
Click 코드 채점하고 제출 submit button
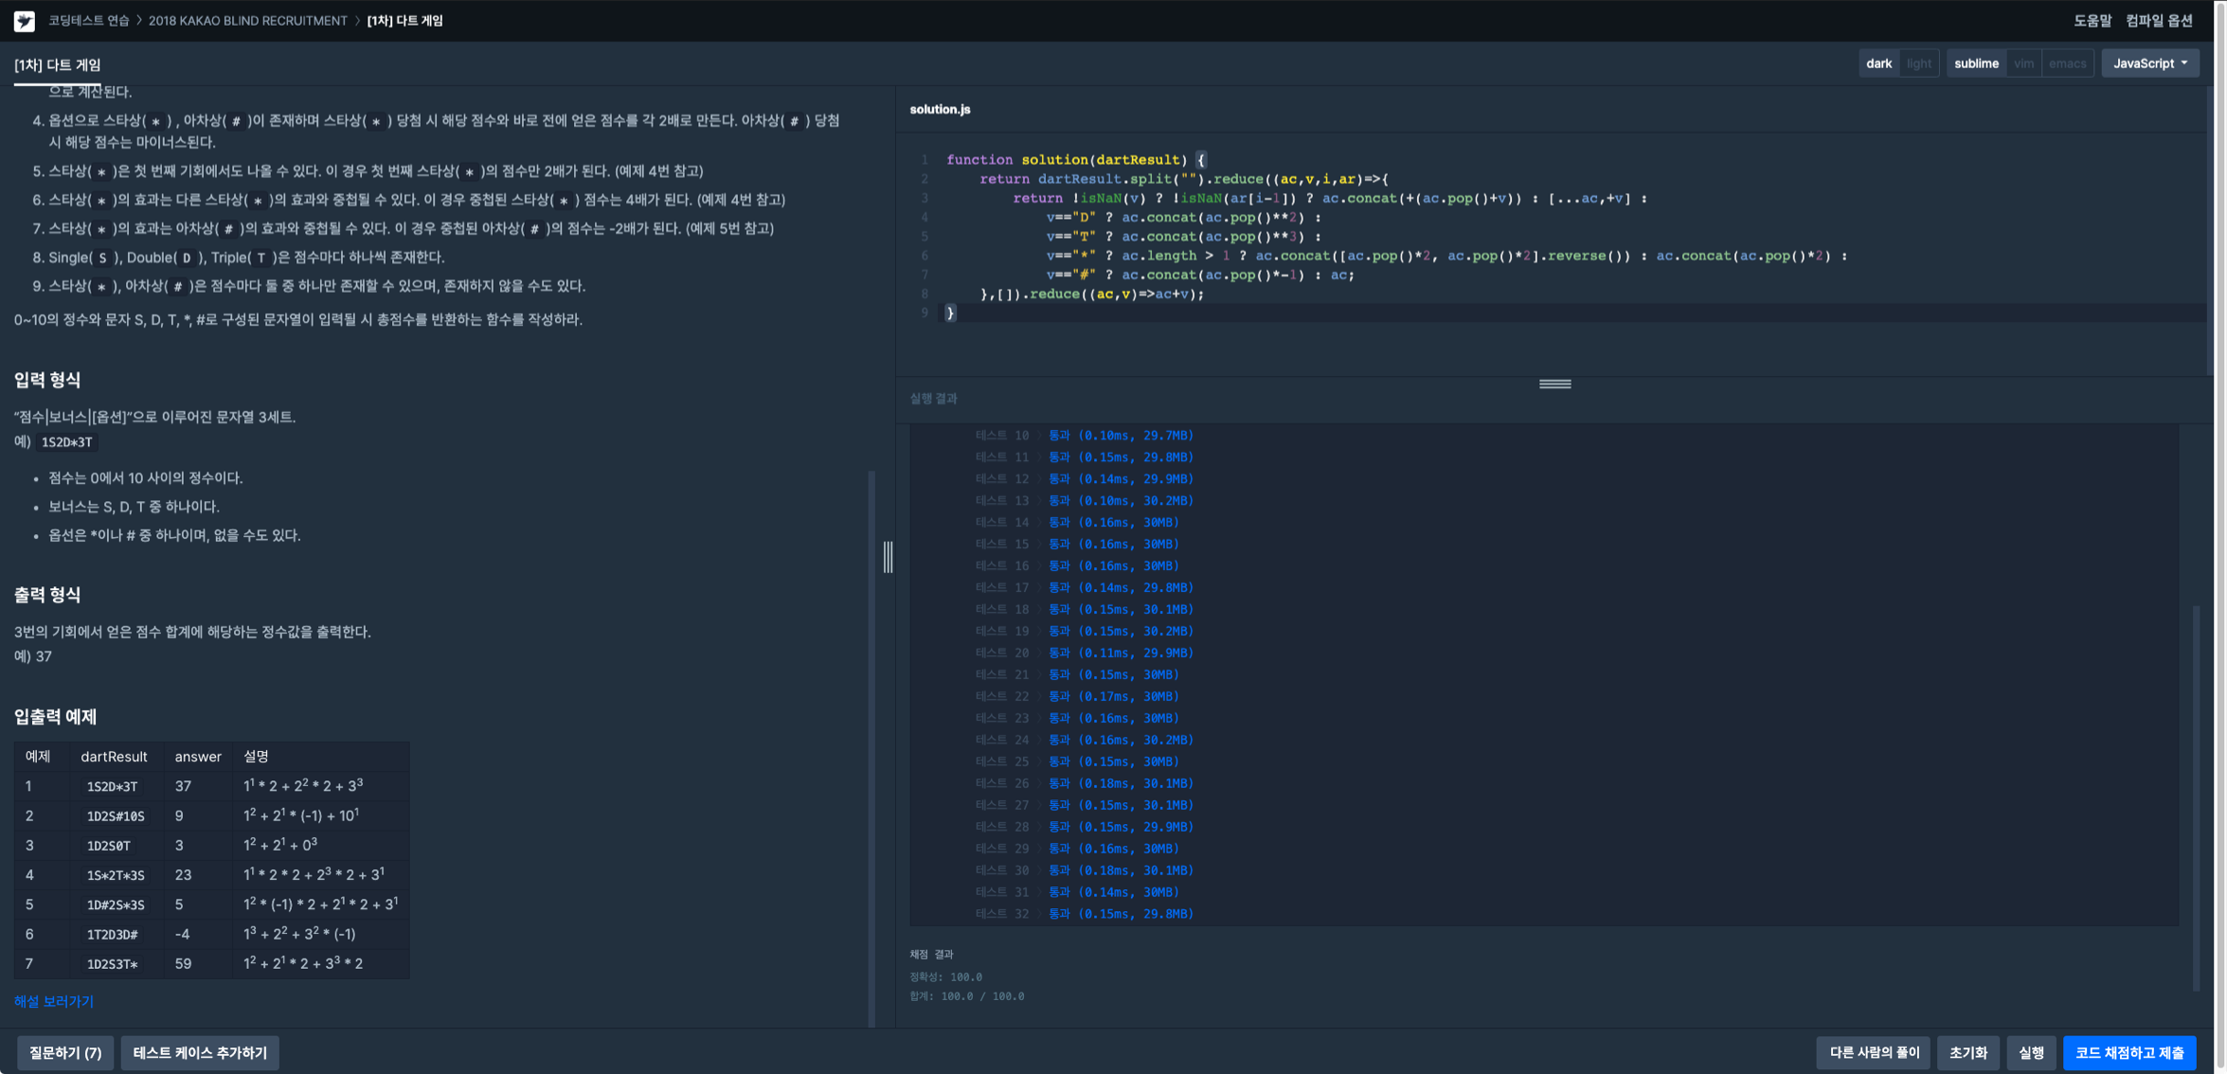tap(2128, 1052)
